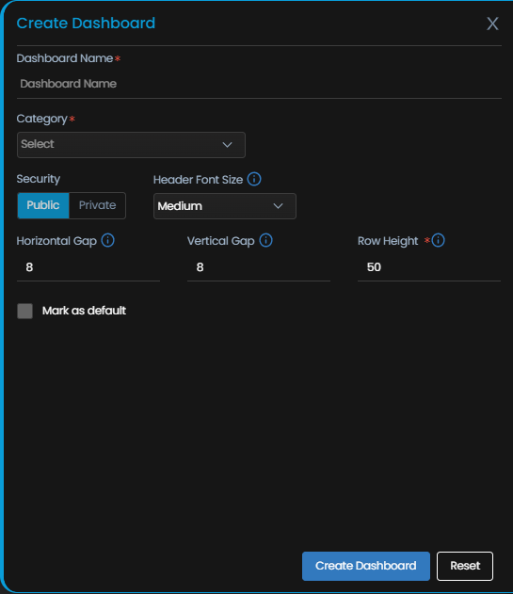Click the Horizontal Gap info icon
This screenshot has width=513, height=594.
[x=107, y=240]
